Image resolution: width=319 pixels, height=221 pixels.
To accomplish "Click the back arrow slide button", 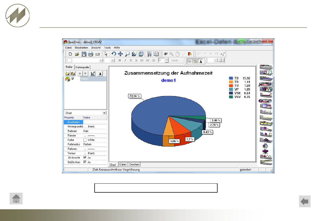I will click(x=305, y=201).
